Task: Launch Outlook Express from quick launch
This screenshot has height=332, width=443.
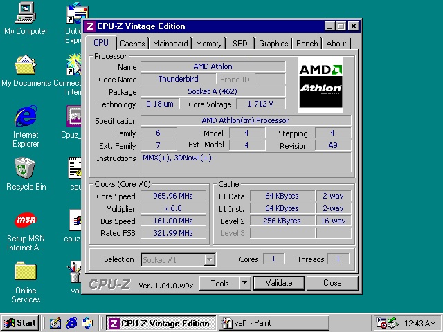Action: 87,323
